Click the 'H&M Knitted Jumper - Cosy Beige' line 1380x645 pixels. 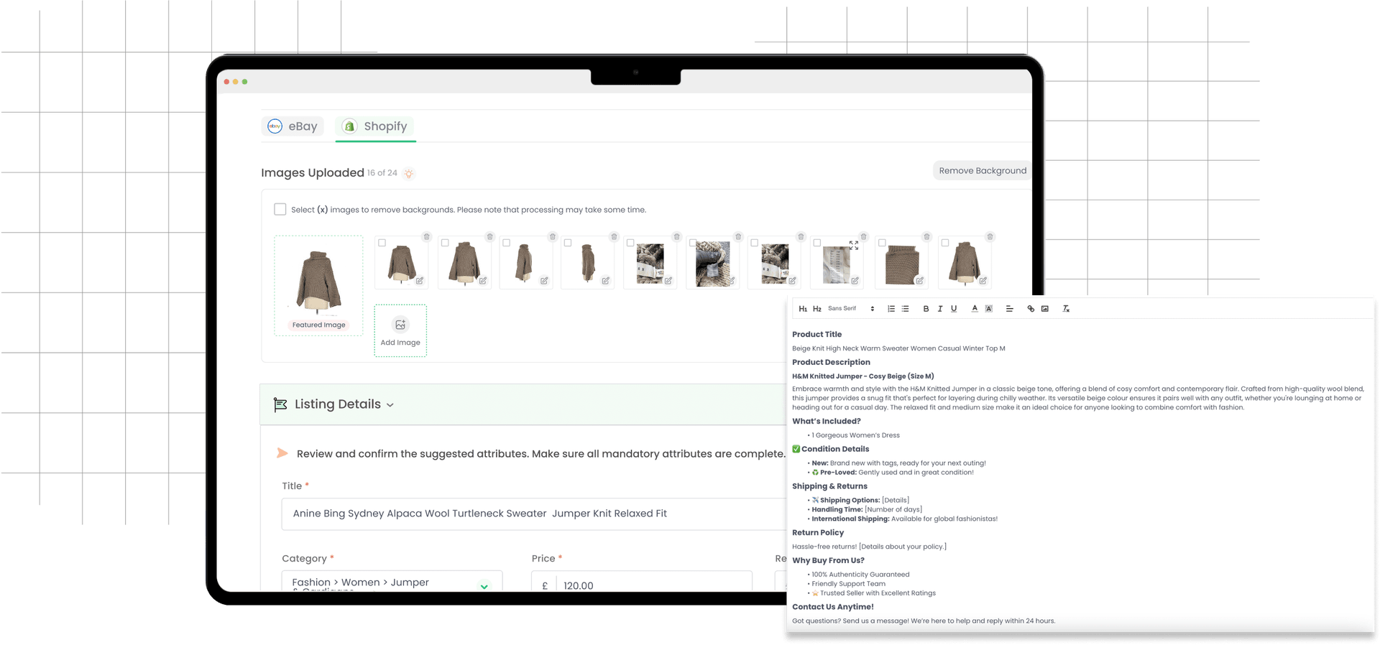[x=862, y=376]
